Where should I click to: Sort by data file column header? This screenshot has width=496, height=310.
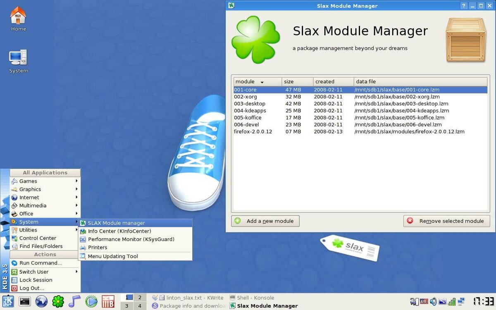click(421, 82)
